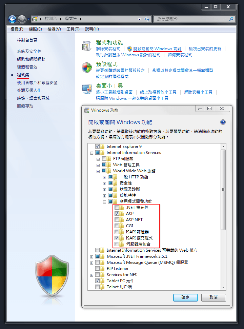Click the feature list scrollbar thumb
The image size is (244, 329).
coord(223,190)
